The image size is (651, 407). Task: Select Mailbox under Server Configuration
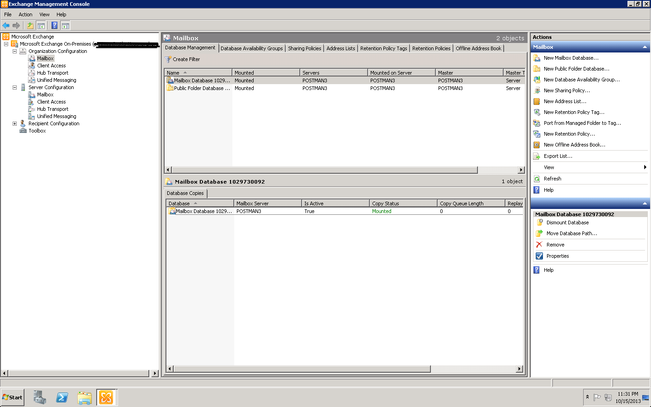click(x=45, y=95)
